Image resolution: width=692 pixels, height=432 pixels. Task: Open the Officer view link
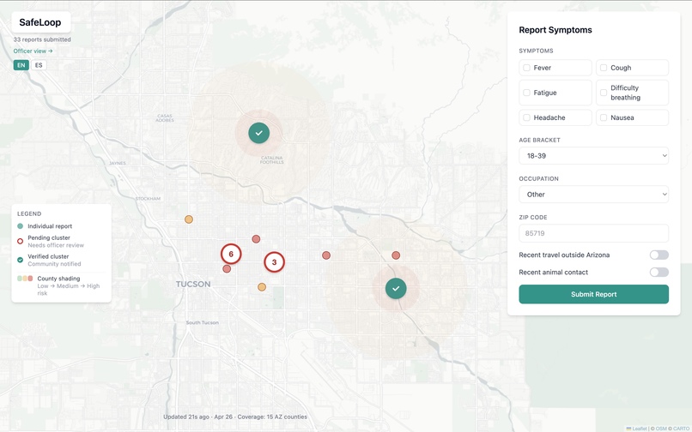[33, 51]
